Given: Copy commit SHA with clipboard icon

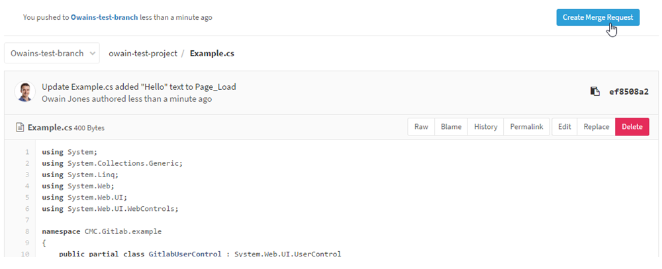Looking at the screenshot, I should coord(594,91).
